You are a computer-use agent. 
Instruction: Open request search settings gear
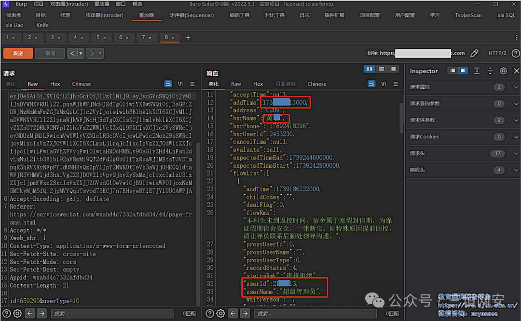tap(18, 313)
